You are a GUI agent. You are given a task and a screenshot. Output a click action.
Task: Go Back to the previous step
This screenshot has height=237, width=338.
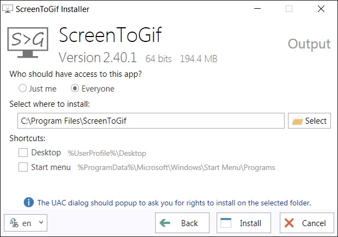[x=182, y=223]
